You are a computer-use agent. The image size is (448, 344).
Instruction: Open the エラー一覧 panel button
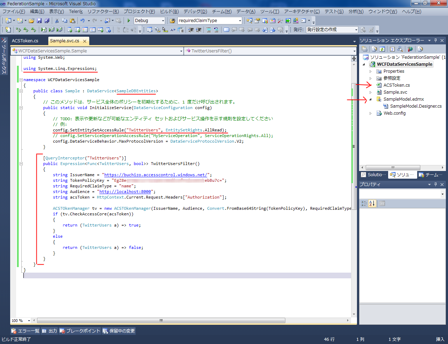tap(25, 331)
